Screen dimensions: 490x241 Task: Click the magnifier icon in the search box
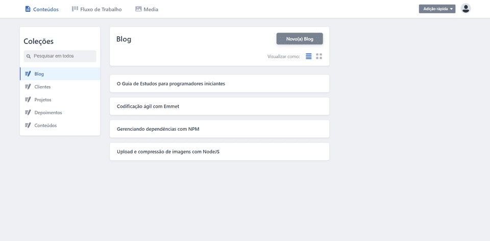(29, 56)
